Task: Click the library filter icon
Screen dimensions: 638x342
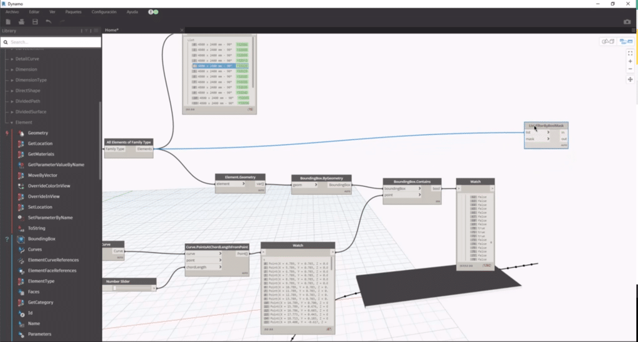Action: coord(86,30)
